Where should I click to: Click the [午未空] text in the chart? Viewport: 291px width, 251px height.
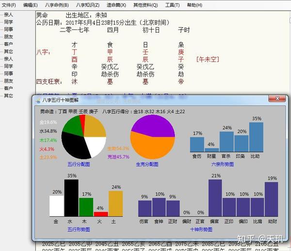[x=208, y=59]
